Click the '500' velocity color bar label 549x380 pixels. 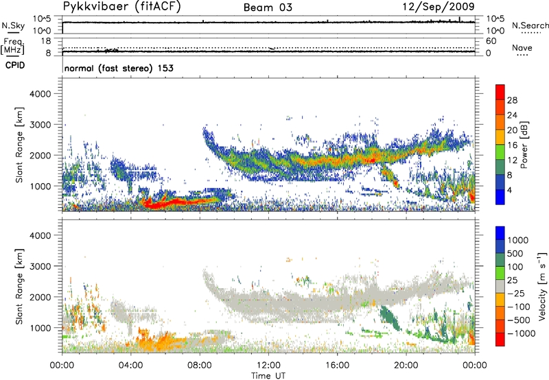pyautogui.click(x=517, y=254)
